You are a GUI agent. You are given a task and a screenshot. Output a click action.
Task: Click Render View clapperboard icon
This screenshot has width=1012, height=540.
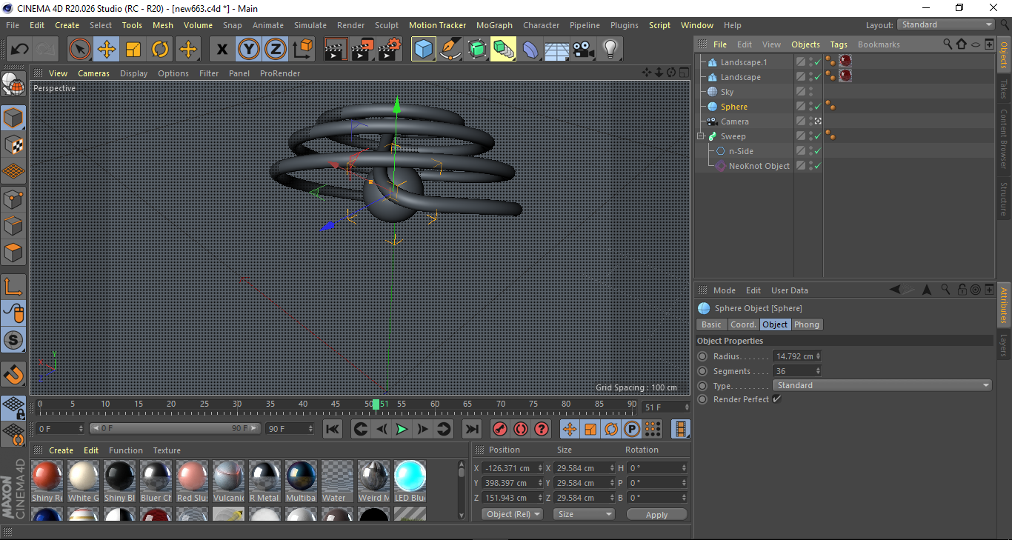(336, 50)
